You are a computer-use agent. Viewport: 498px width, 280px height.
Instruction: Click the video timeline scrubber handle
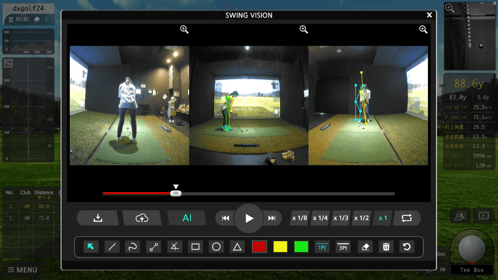pos(176,193)
